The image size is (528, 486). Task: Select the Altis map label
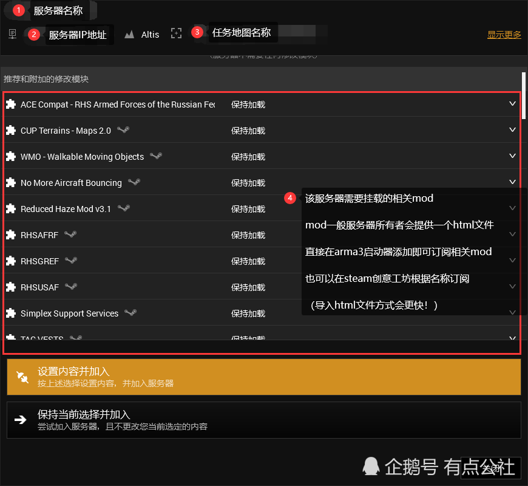(150, 35)
